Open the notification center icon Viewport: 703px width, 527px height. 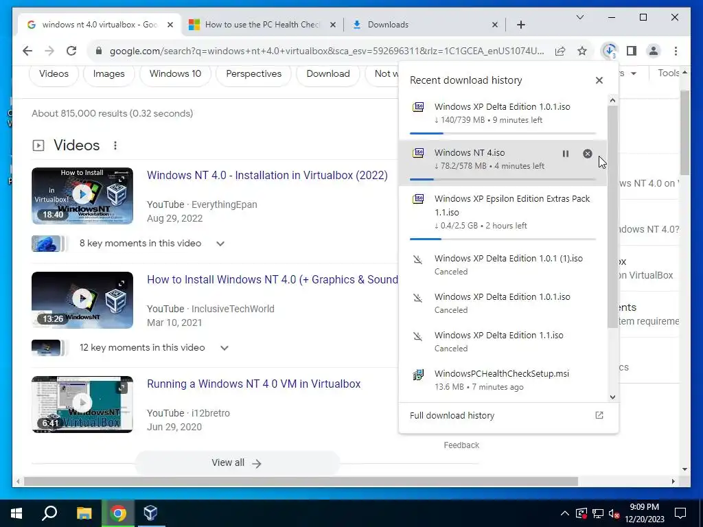pyautogui.click(x=680, y=513)
